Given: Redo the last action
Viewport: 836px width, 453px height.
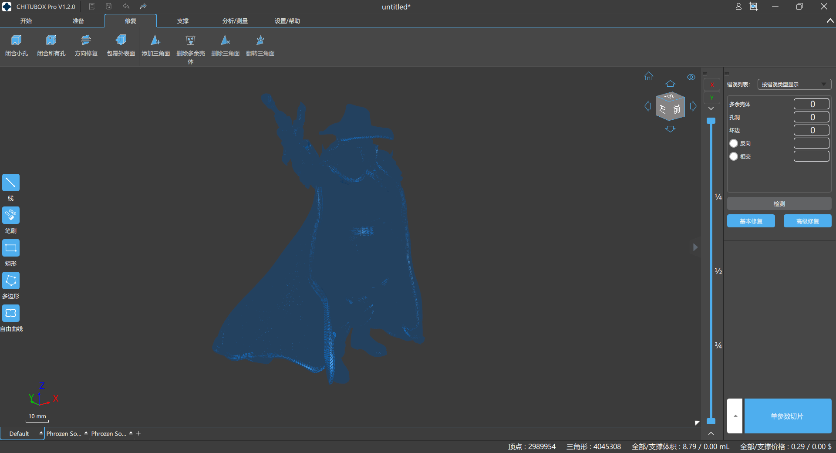Looking at the screenshot, I should (143, 7).
